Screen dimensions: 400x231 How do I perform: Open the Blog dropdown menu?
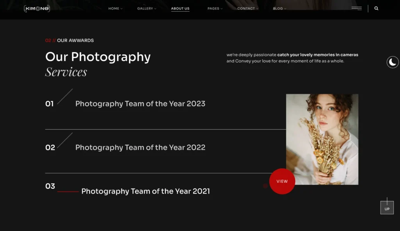(x=279, y=9)
